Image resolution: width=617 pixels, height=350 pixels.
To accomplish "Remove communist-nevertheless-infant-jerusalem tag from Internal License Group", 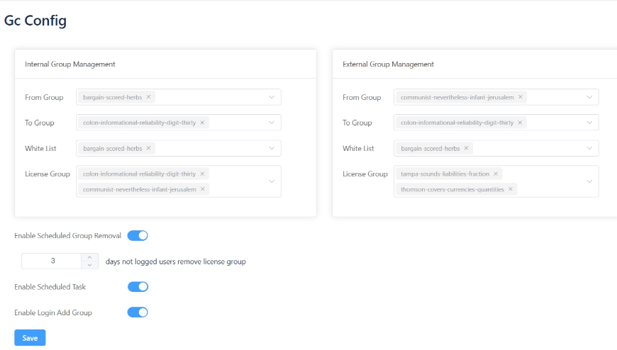I will 202,189.
